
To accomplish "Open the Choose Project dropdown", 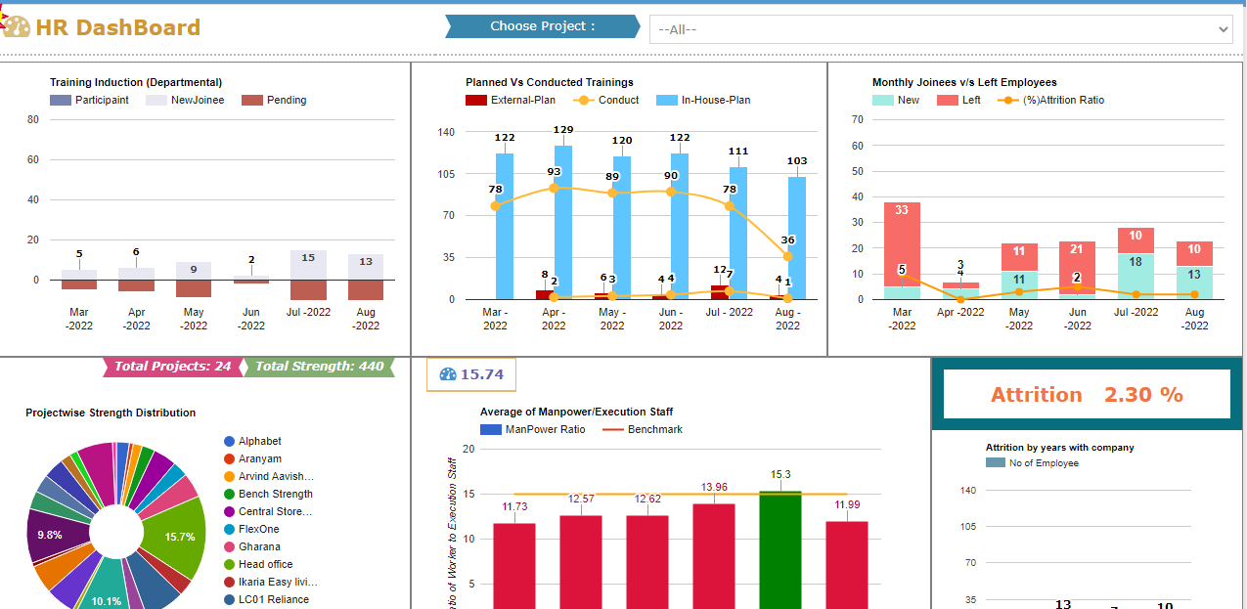I will (x=939, y=29).
